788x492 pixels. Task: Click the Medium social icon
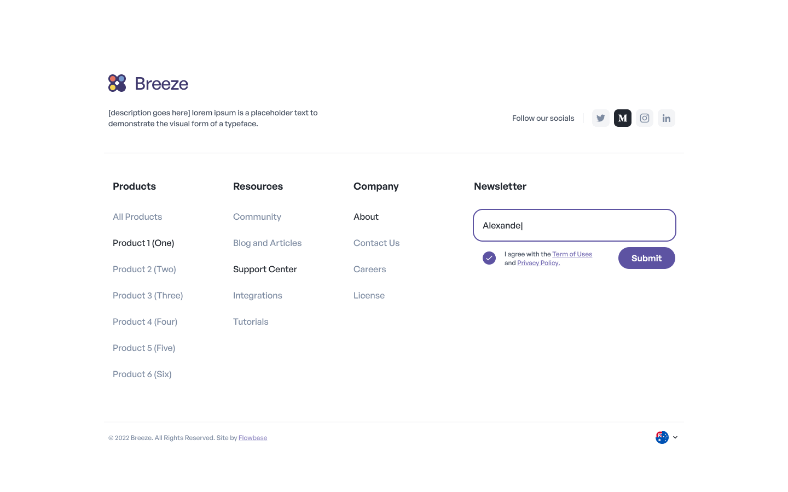coord(622,118)
